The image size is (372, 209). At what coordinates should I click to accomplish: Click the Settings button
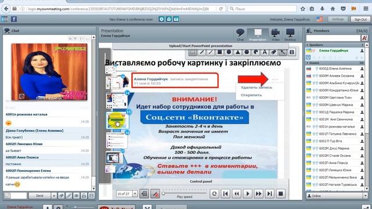coord(338,19)
